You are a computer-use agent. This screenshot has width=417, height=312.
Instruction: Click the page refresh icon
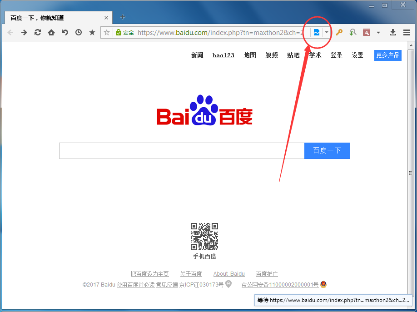[38, 32]
